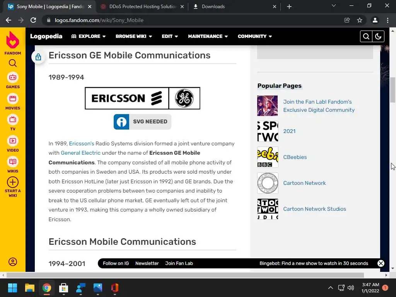Viewport: 396px width, 297px height.
Task: Expand the Community dropdown menu
Action: tap(255, 36)
